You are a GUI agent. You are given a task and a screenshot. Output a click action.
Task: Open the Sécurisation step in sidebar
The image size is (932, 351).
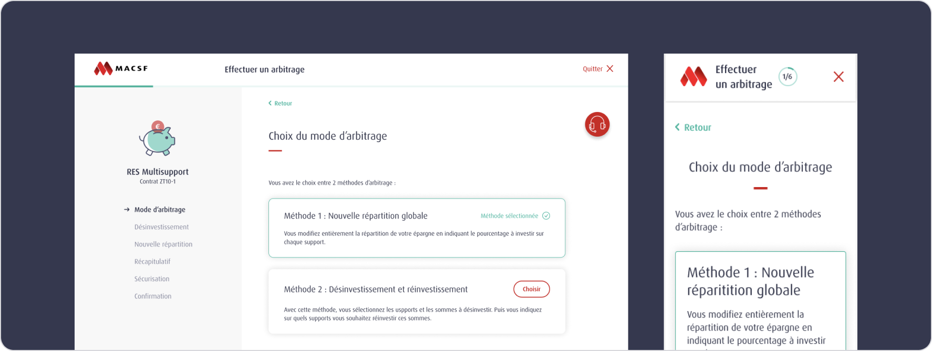(152, 279)
